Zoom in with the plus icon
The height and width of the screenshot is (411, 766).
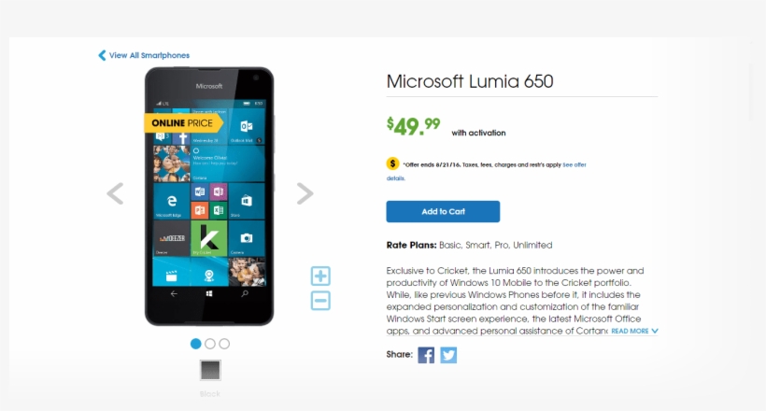(x=320, y=276)
